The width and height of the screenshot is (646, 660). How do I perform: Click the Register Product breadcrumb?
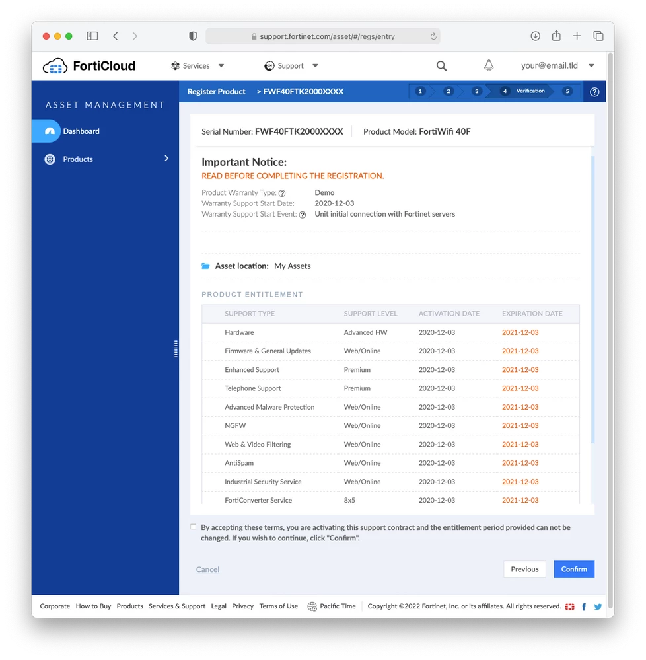tap(216, 91)
